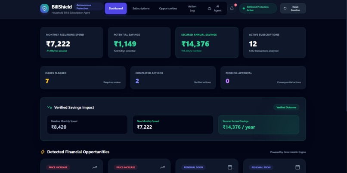Click the red notification badge on the bell
Screen dimensions: 347x173
[x=235, y=5]
